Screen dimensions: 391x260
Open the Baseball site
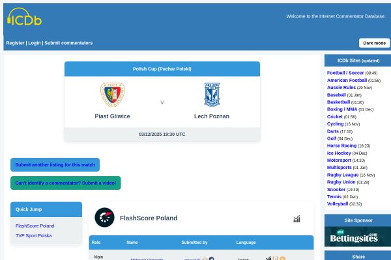[336, 95]
